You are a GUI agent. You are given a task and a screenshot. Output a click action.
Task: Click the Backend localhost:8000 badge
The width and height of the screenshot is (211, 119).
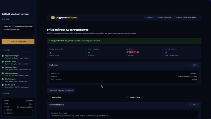pos(185,17)
